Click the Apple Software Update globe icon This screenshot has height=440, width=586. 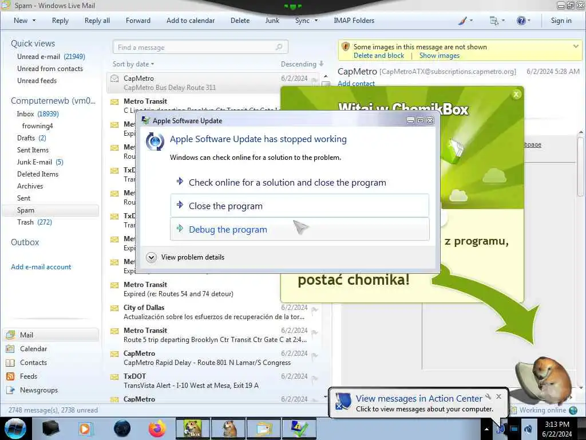click(155, 142)
